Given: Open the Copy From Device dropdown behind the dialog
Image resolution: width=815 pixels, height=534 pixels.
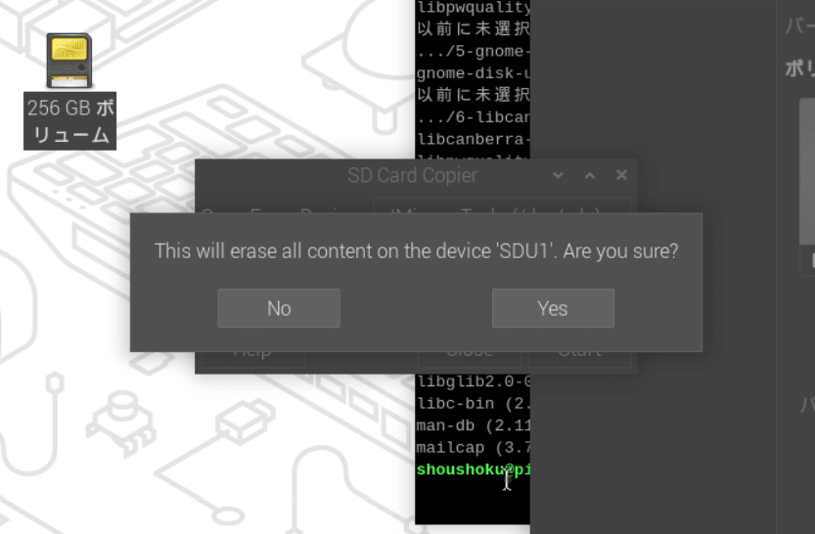Looking at the screenshot, I should pyautogui.click(x=502, y=205).
